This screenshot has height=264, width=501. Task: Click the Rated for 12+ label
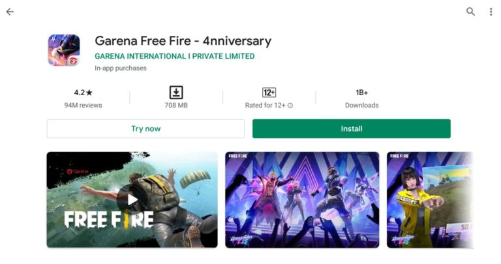(266, 106)
